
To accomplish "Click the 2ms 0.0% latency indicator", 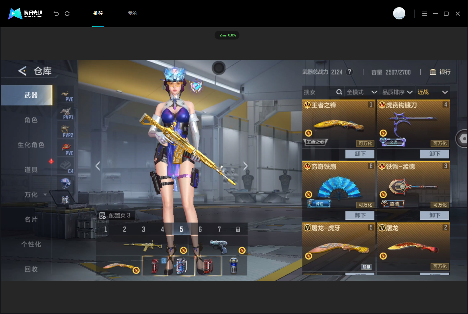I will (227, 35).
